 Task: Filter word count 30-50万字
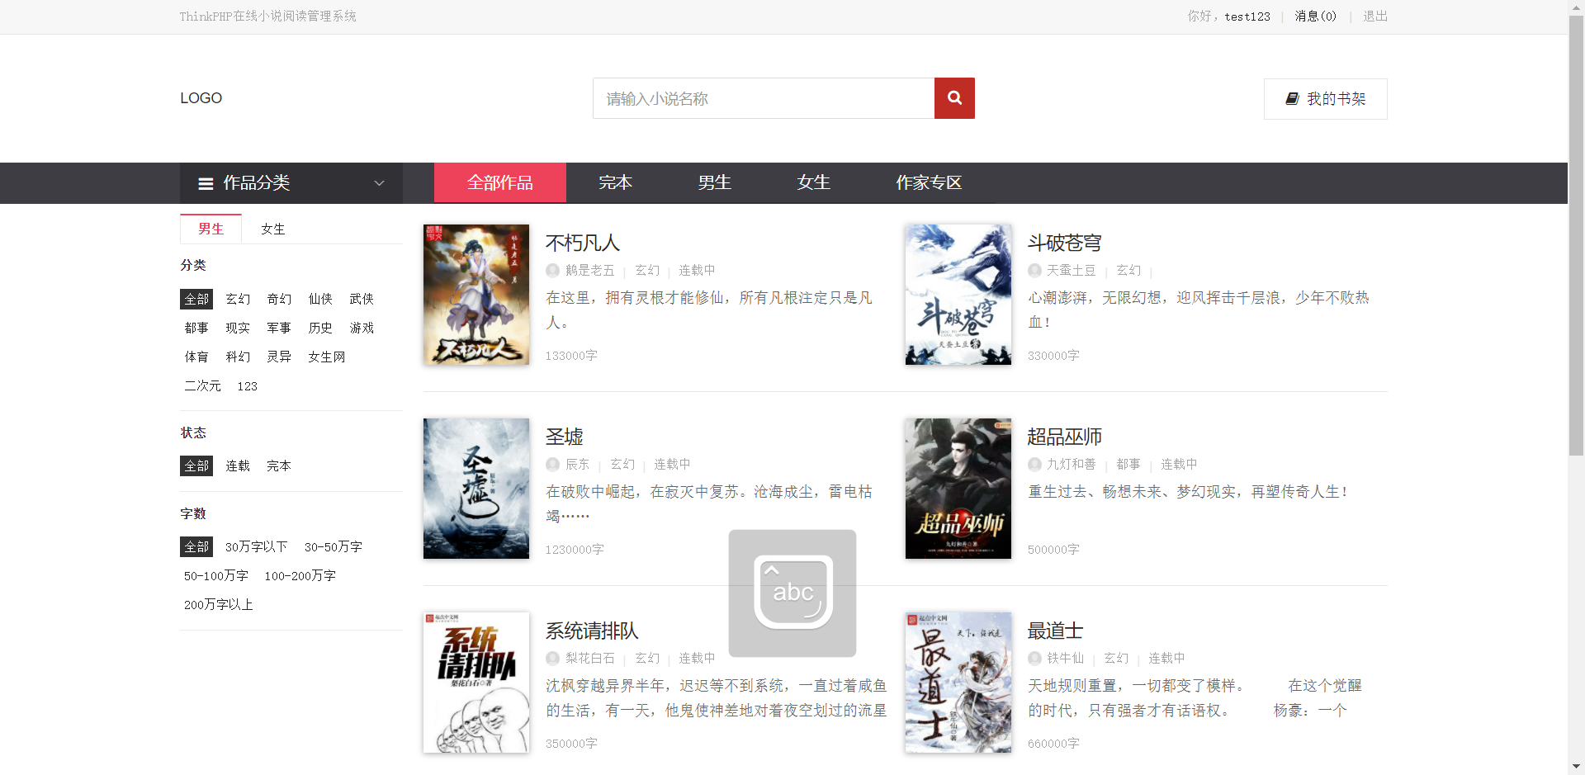pos(334,546)
